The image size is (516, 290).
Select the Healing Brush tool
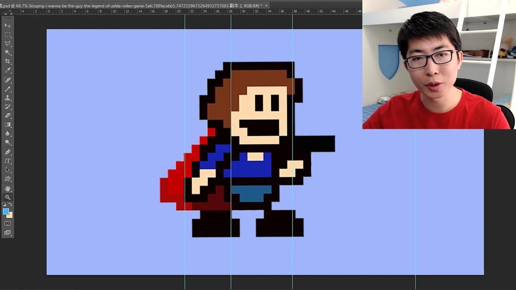(8, 80)
